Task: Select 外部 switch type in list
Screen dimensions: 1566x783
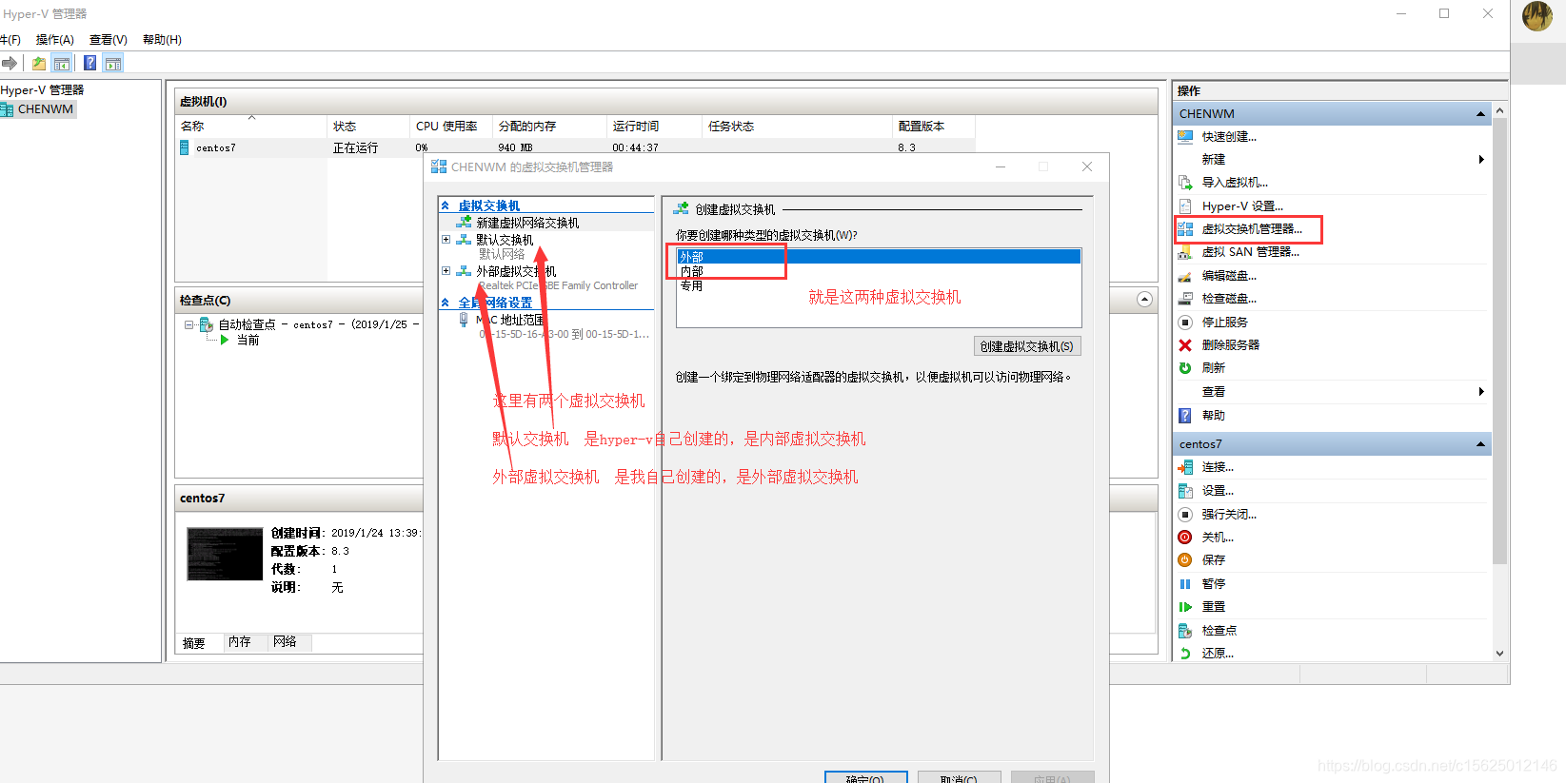Action: (879, 257)
